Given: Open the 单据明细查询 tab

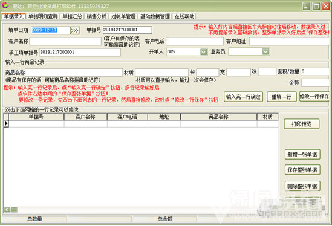Looking at the screenshot, I should (x=43, y=16).
